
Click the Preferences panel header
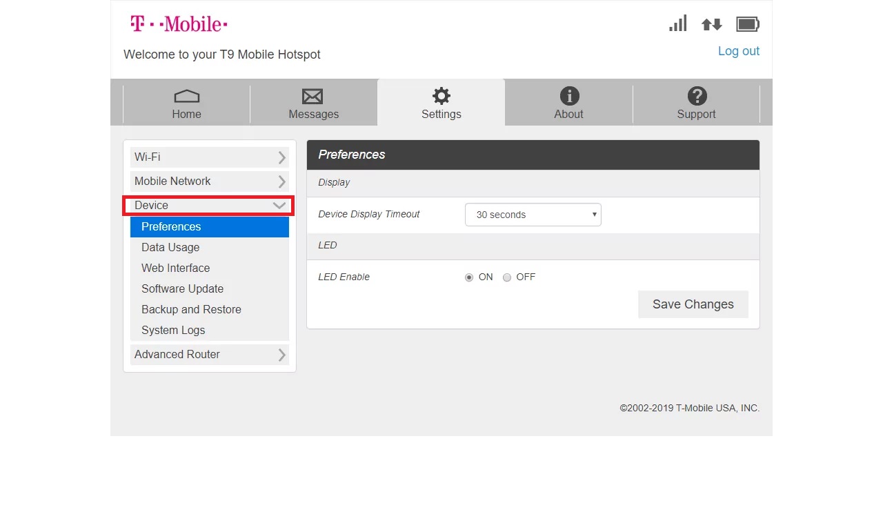point(533,155)
